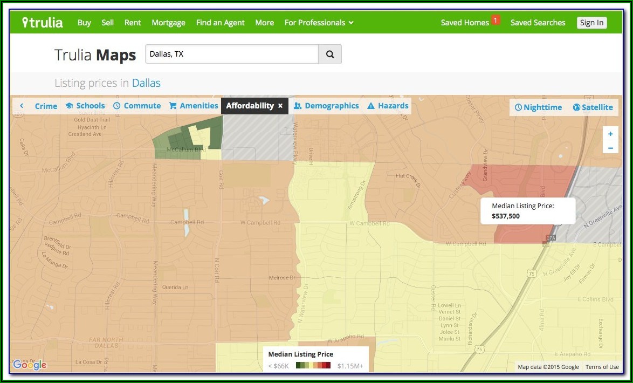The height and width of the screenshot is (383, 633).
Task: Enable the Crime map layer
Action: [x=46, y=106]
